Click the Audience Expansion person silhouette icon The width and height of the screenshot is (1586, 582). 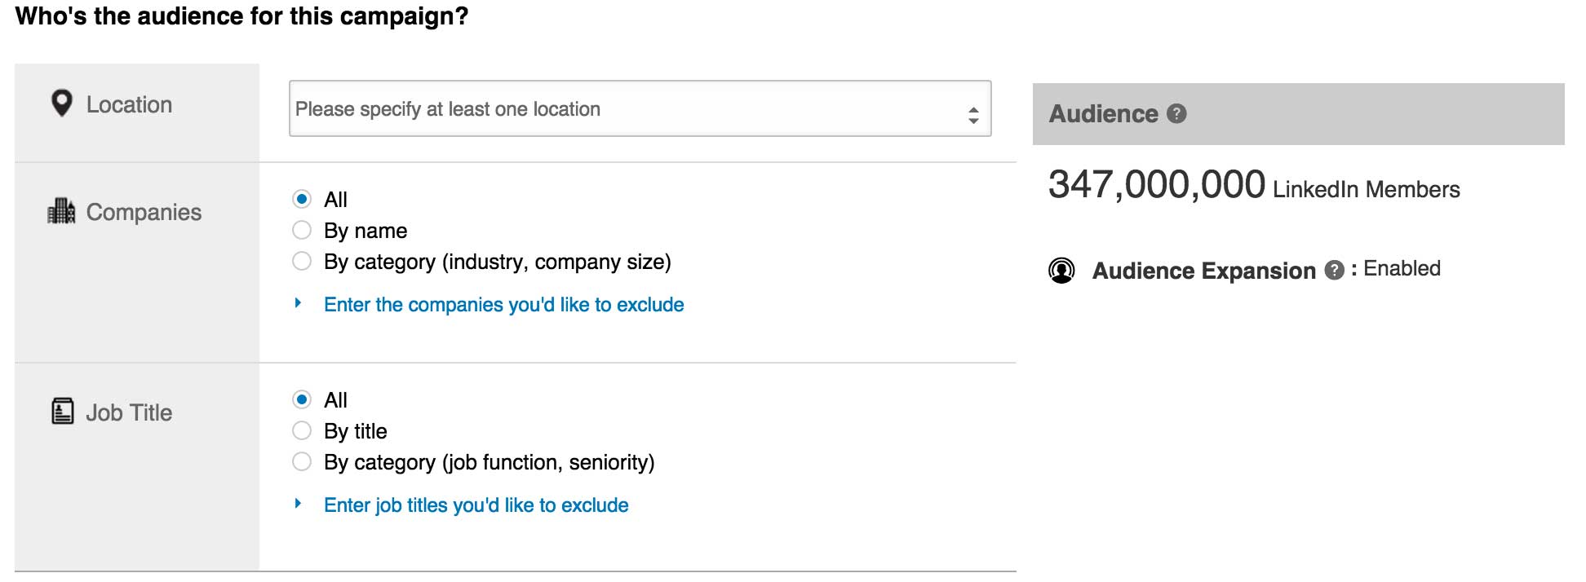(1062, 271)
